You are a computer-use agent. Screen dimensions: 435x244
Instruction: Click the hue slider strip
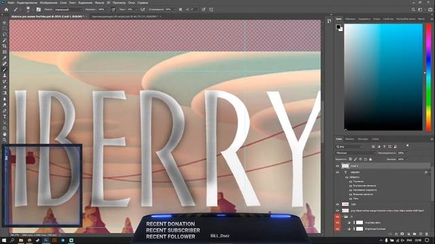(429, 77)
